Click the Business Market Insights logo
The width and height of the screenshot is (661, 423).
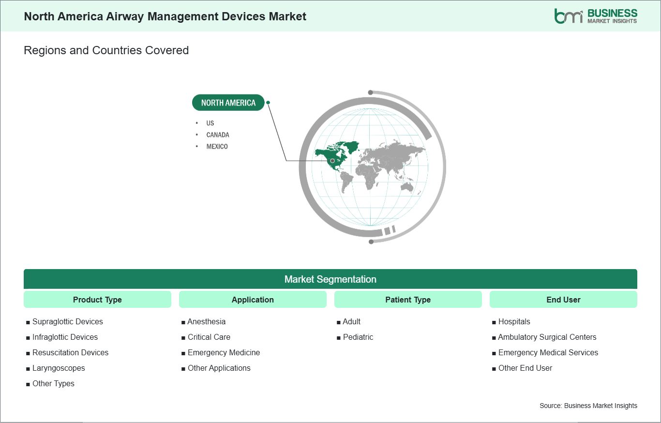coord(596,15)
